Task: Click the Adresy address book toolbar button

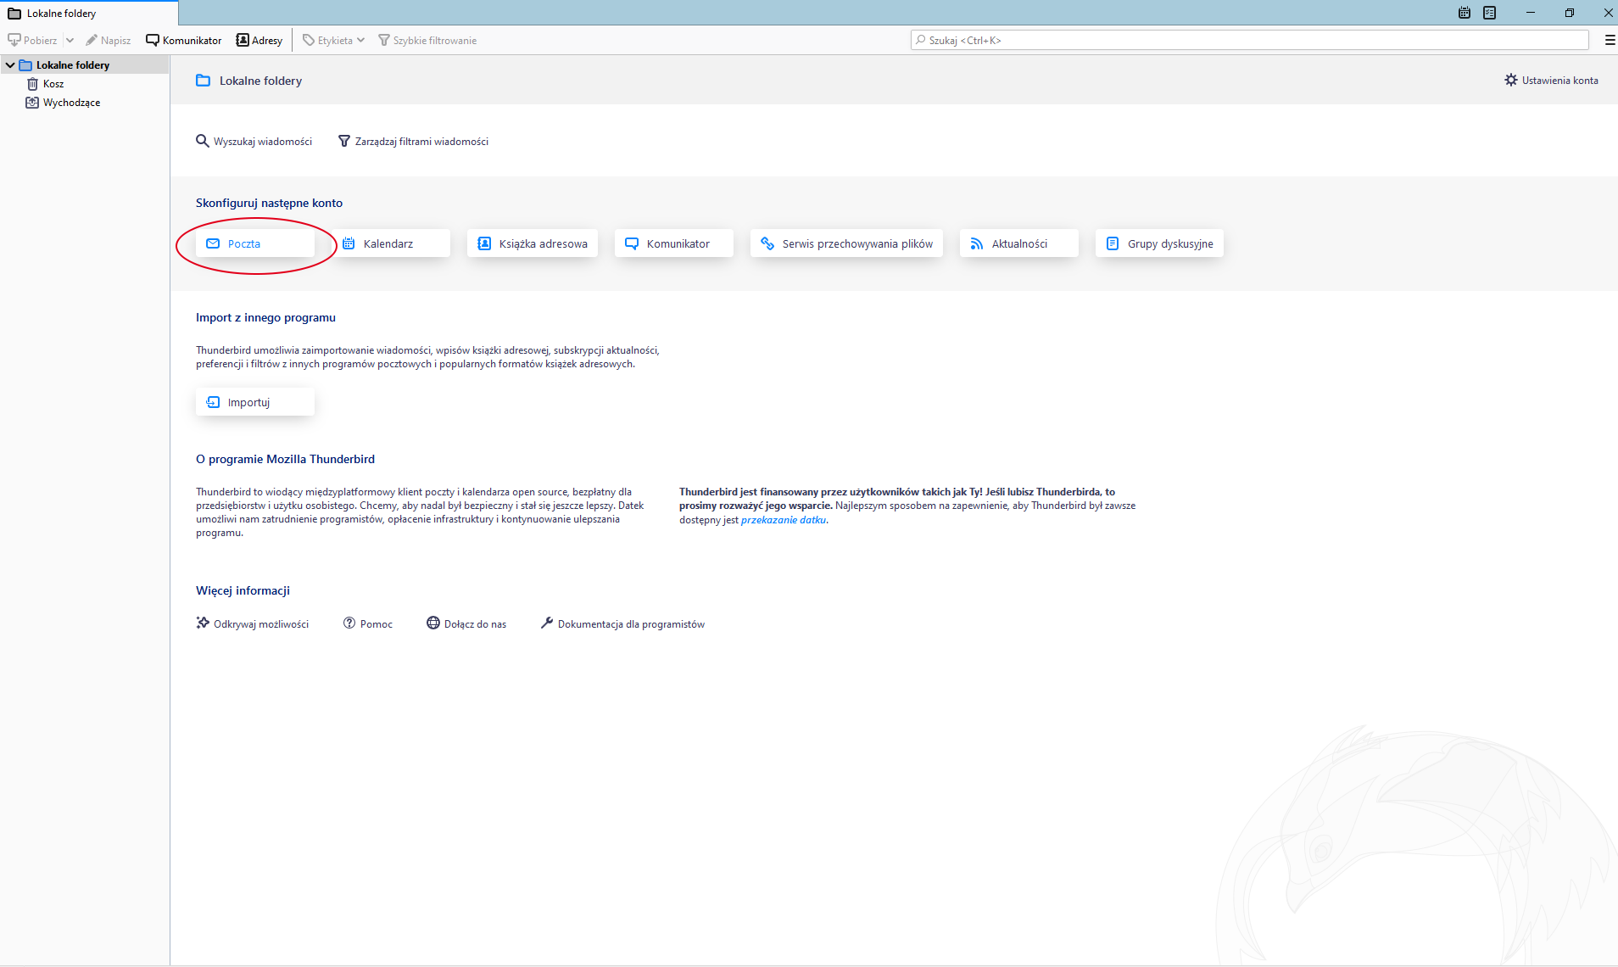Action: click(259, 40)
